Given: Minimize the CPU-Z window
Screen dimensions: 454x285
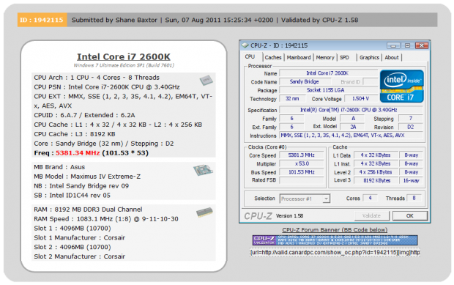Looking at the screenshot, I should [x=393, y=45].
